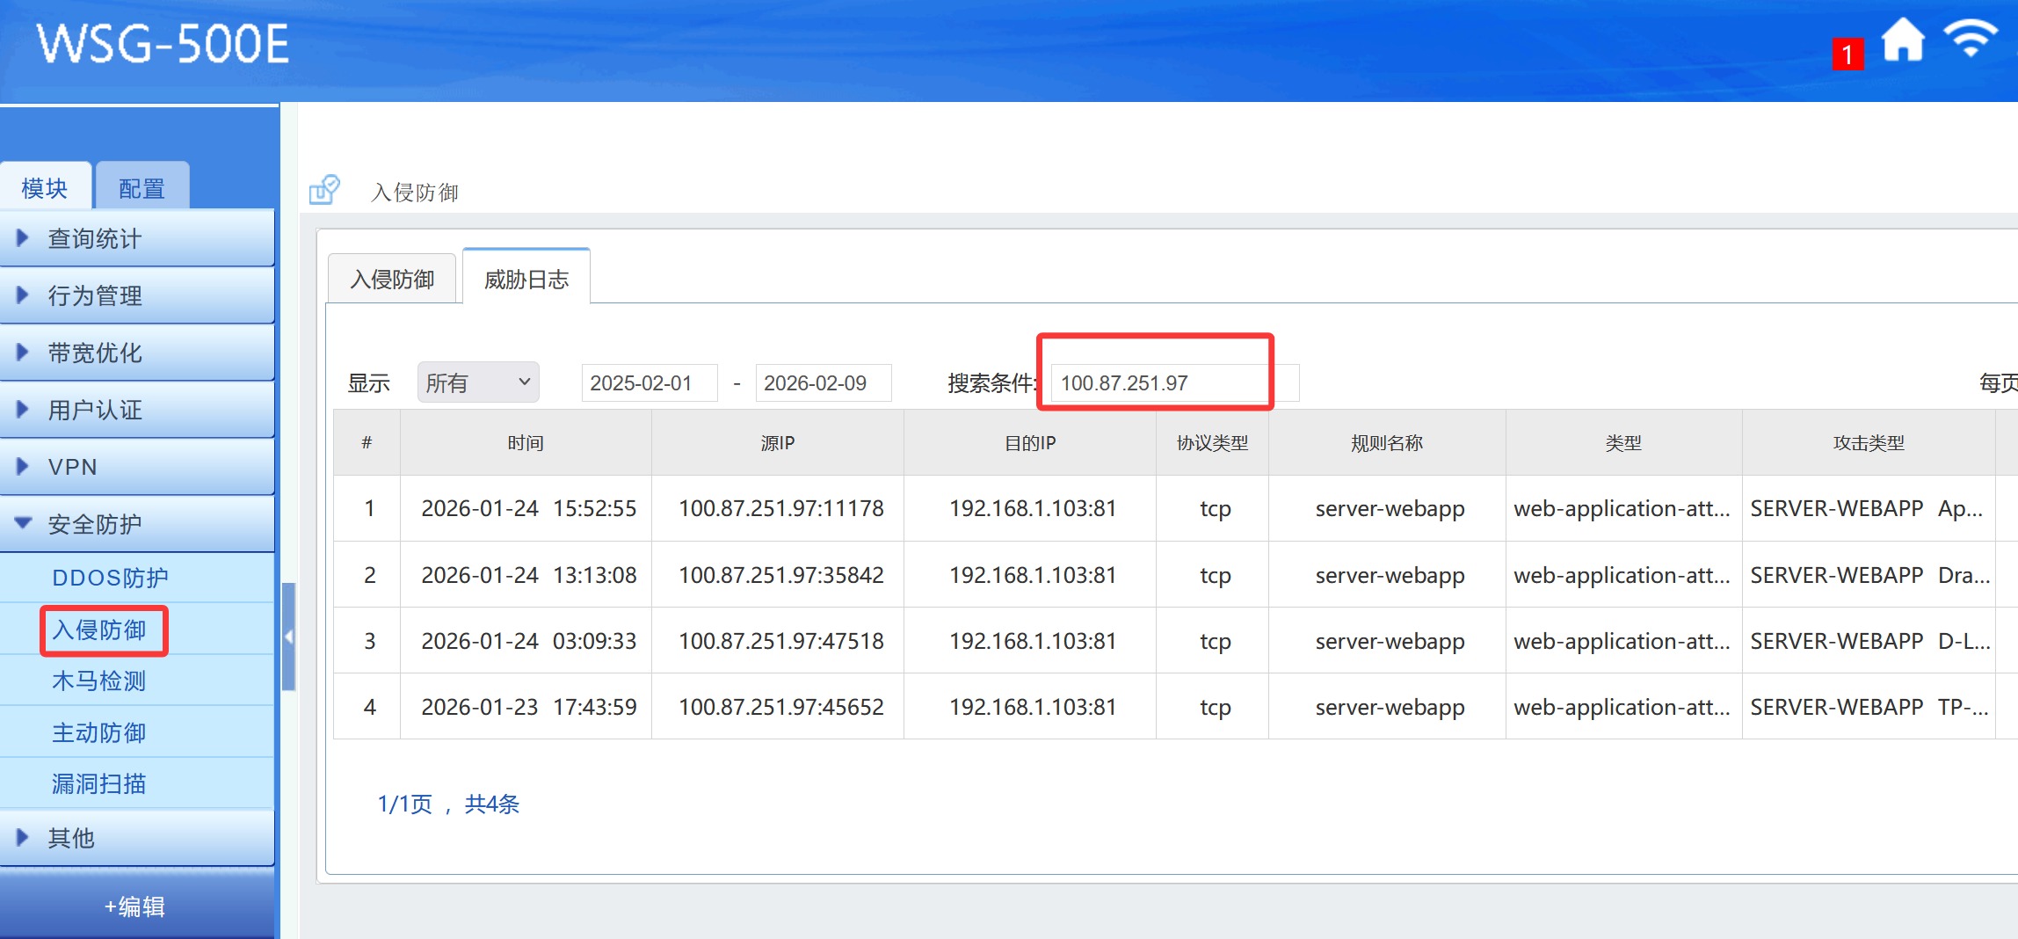
Task: Open DDOS防护 in the sidebar
Action: click(x=110, y=578)
